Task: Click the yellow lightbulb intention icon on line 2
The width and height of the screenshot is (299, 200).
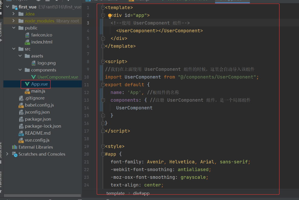Action: [110, 16]
